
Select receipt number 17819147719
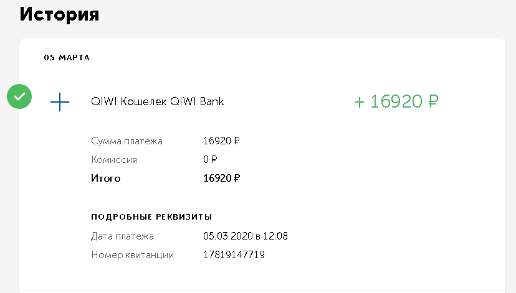tap(234, 255)
